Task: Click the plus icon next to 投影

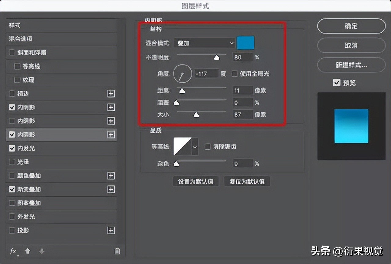Action: (111, 231)
